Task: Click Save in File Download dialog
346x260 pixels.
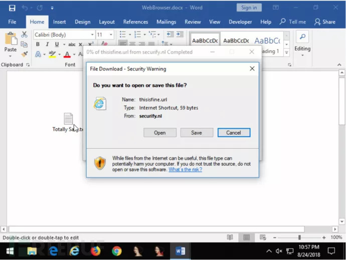Action: [197, 133]
